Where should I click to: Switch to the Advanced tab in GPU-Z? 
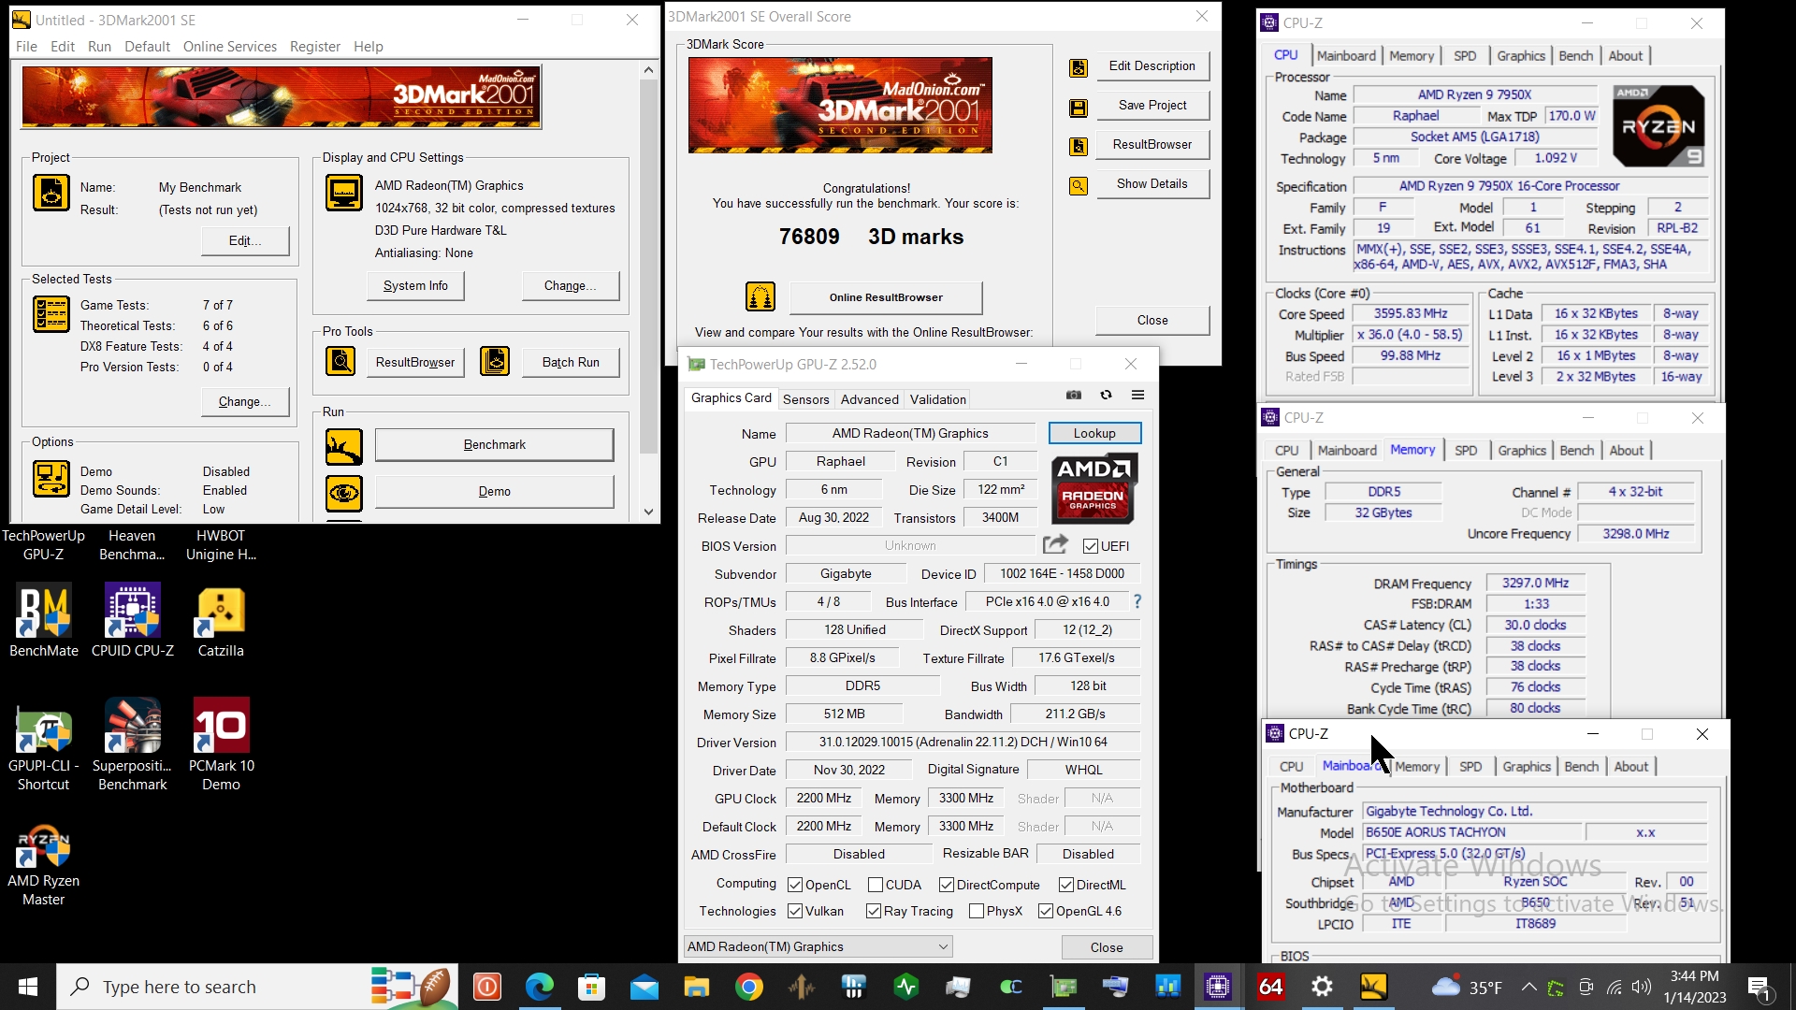(x=869, y=399)
